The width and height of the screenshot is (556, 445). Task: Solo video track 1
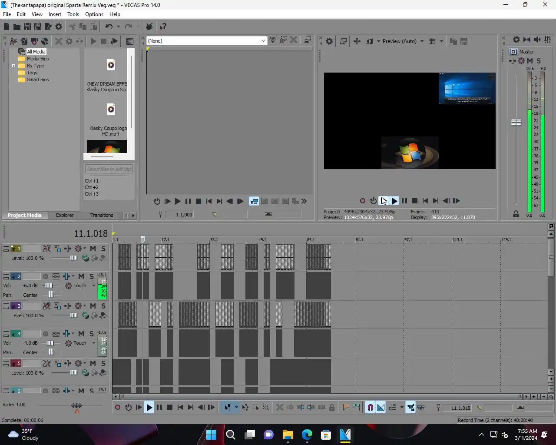click(x=103, y=249)
